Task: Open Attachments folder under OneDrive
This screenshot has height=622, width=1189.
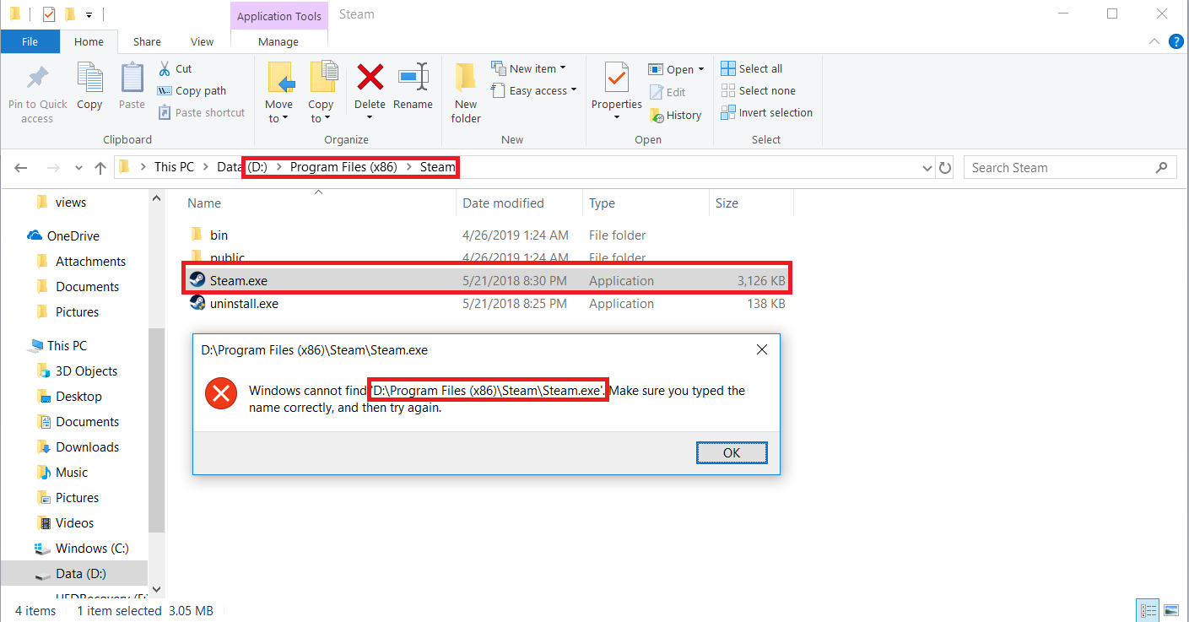Action: [x=81, y=261]
